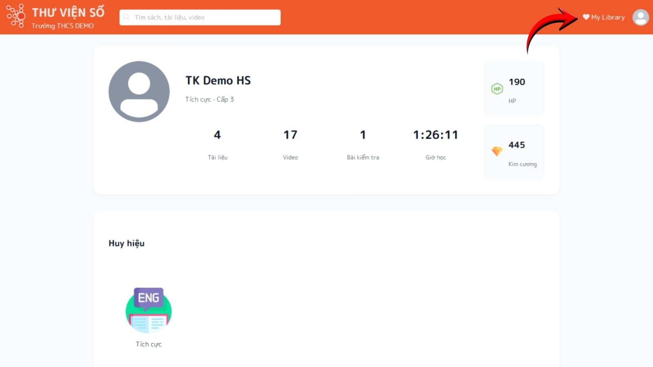Click the orange diamond Kim cương icon

coord(497,152)
